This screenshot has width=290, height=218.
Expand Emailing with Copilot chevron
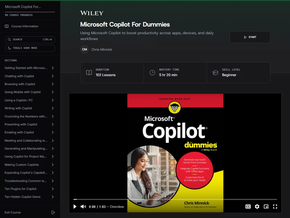pos(53,132)
